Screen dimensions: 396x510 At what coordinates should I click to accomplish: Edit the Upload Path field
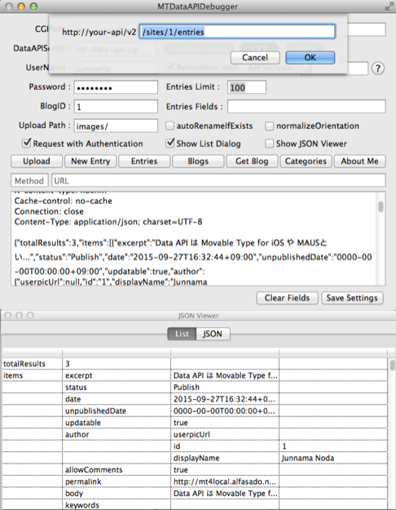click(x=116, y=126)
